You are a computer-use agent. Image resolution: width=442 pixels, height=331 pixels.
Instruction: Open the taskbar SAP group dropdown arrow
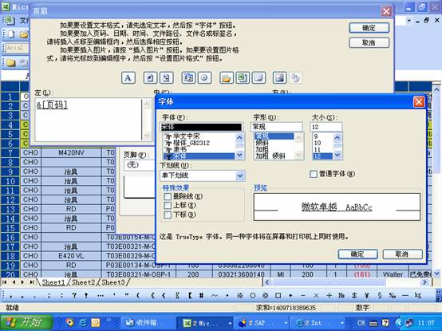tap(286, 323)
